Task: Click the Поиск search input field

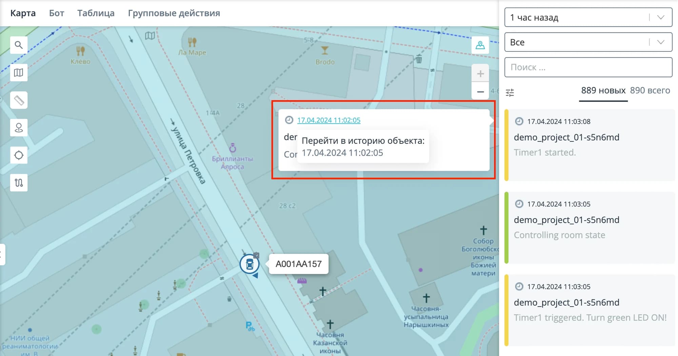Action: (588, 67)
